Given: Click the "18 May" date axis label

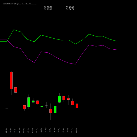Looking at the screenshot, I should (63, 130).
